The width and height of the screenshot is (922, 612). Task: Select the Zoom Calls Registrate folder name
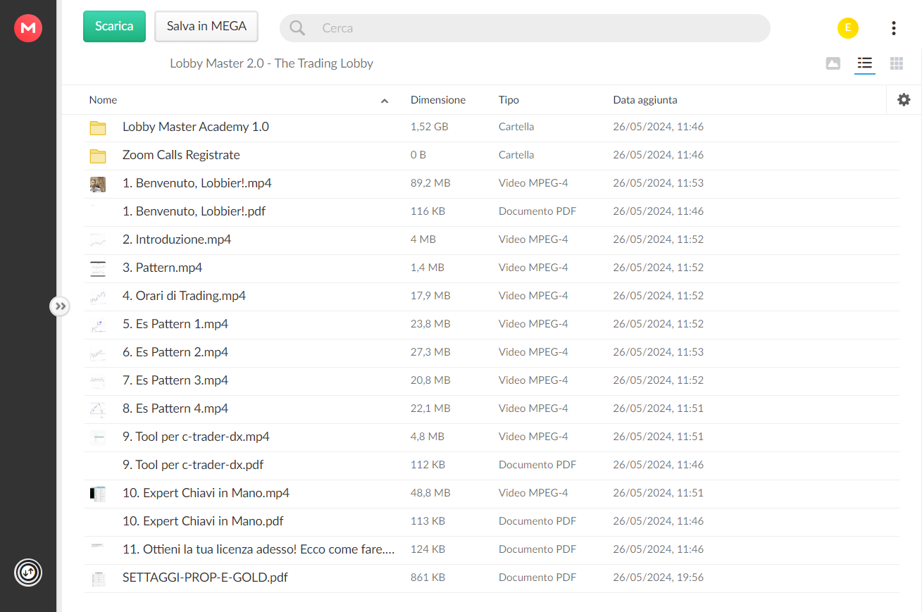(181, 155)
